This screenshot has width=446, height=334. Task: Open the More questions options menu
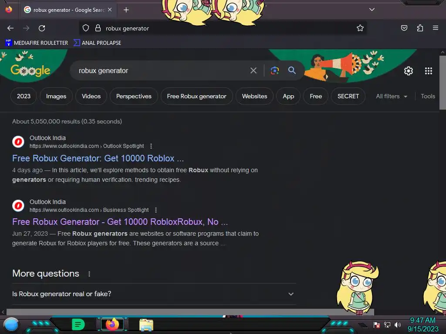click(89, 274)
